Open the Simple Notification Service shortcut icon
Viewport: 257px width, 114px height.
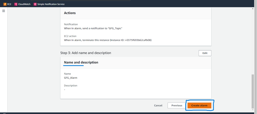coord(35,4)
